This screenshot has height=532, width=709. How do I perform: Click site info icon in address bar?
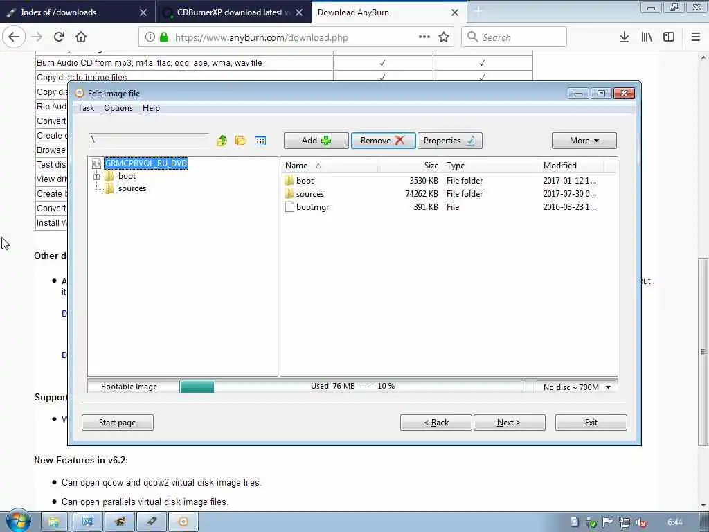click(150, 37)
